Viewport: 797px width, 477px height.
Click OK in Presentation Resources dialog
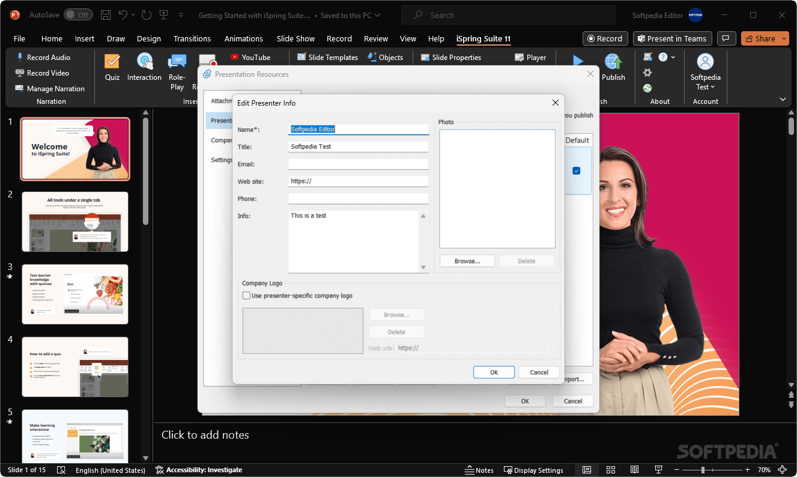(525, 401)
